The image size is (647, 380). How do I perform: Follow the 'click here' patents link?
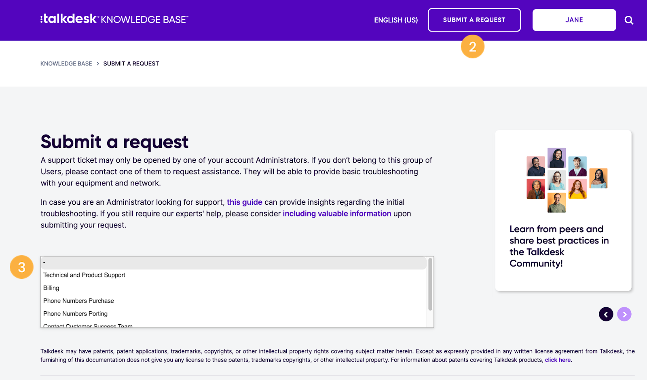point(558,360)
